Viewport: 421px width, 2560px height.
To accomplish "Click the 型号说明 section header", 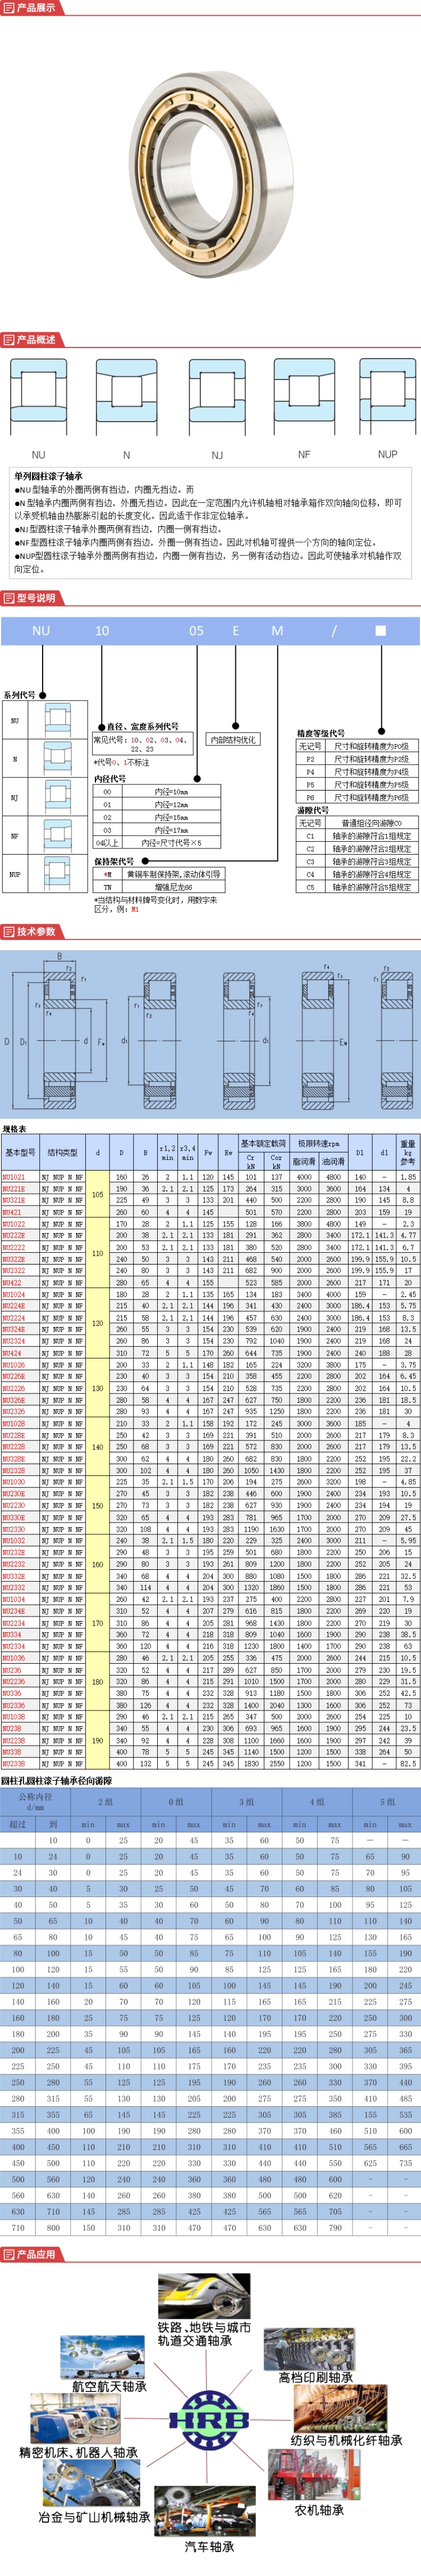I will (x=35, y=598).
